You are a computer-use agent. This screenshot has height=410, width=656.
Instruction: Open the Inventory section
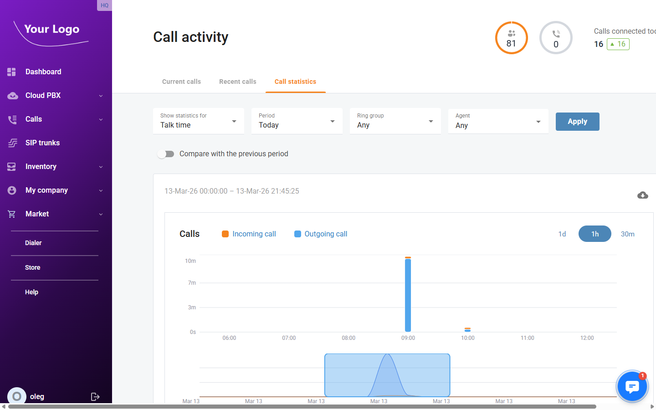click(41, 166)
